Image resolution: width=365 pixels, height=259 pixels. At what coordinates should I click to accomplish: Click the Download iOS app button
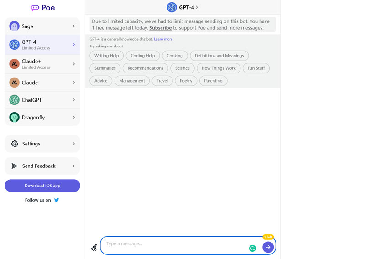42,186
